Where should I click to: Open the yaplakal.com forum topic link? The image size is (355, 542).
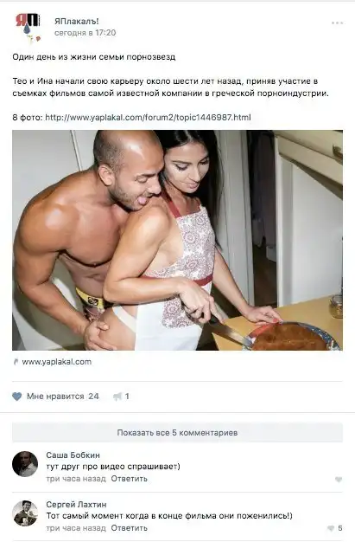tap(148, 118)
